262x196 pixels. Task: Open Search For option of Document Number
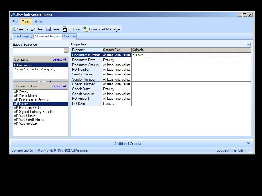(117, 55)
